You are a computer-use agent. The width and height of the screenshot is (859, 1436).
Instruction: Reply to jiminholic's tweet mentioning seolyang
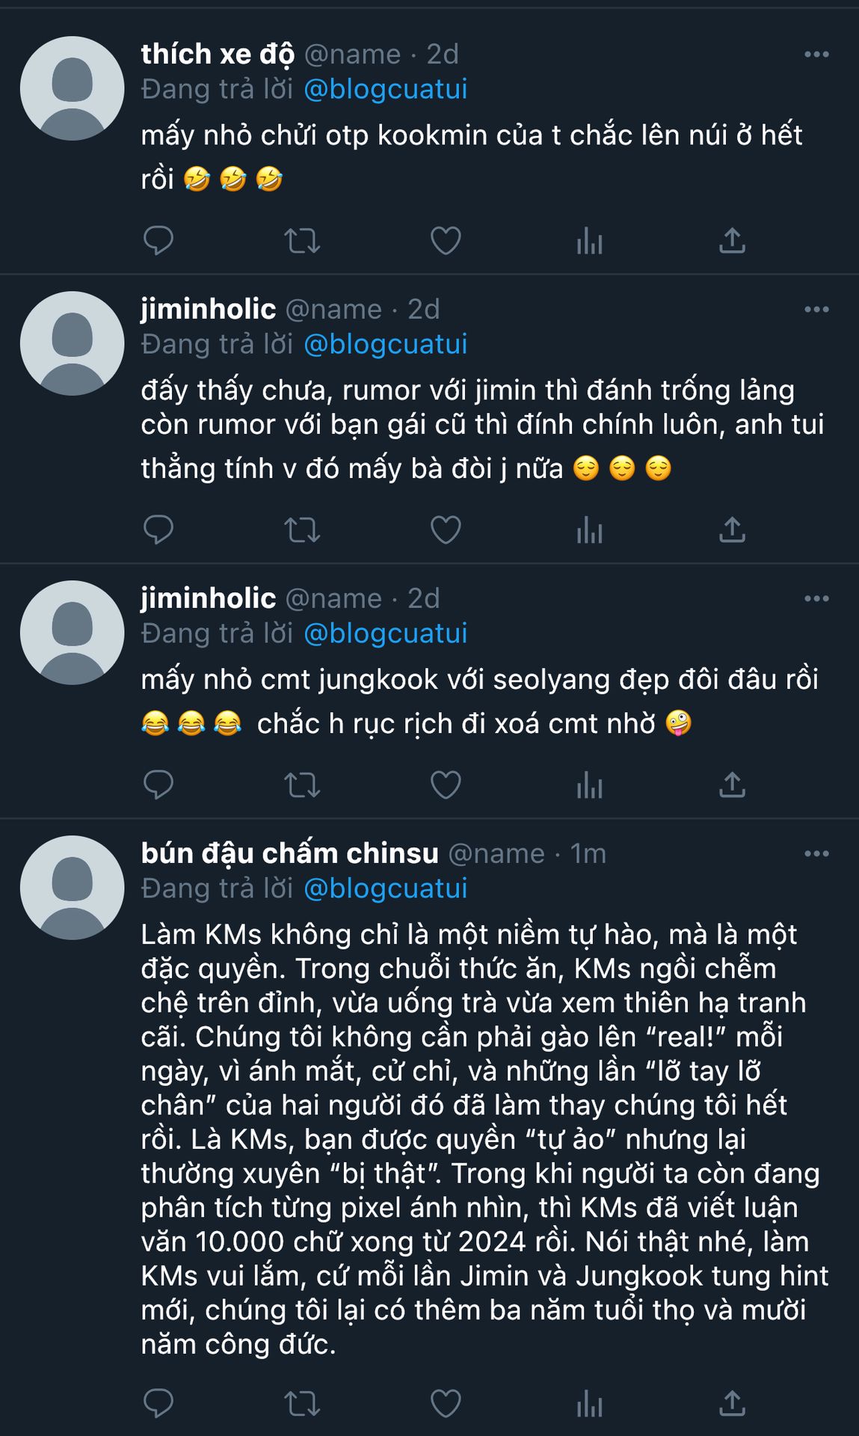pyautogui.click(x=158, y=785)
